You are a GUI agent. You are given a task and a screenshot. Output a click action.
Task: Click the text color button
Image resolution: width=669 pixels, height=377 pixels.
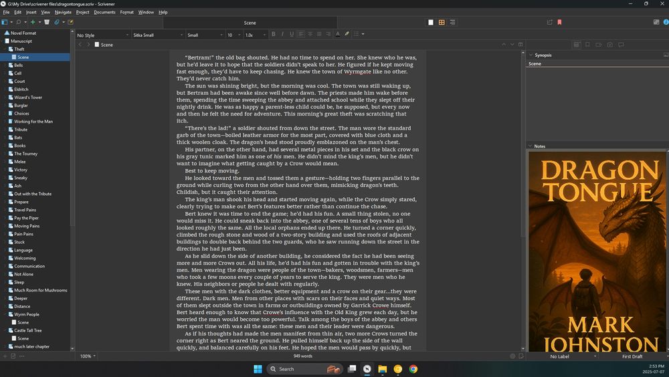click(337, 34)
